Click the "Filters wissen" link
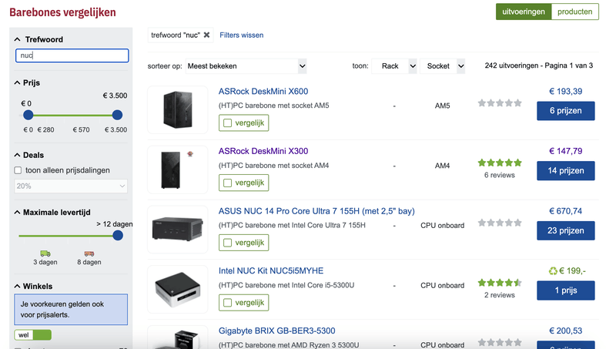 point(241,35)
